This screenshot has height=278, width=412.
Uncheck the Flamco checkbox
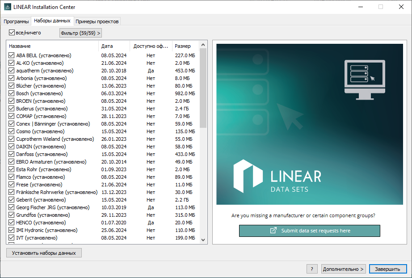(x=11, y=177)
